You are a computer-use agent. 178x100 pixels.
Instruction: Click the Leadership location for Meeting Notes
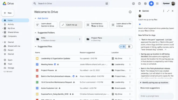119,64
